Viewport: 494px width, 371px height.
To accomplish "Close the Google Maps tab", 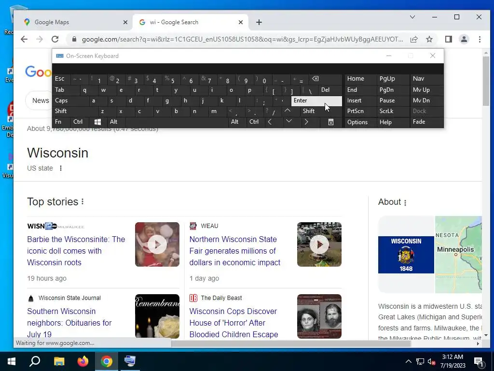I will pyautogui.click(x=125, y=22).
